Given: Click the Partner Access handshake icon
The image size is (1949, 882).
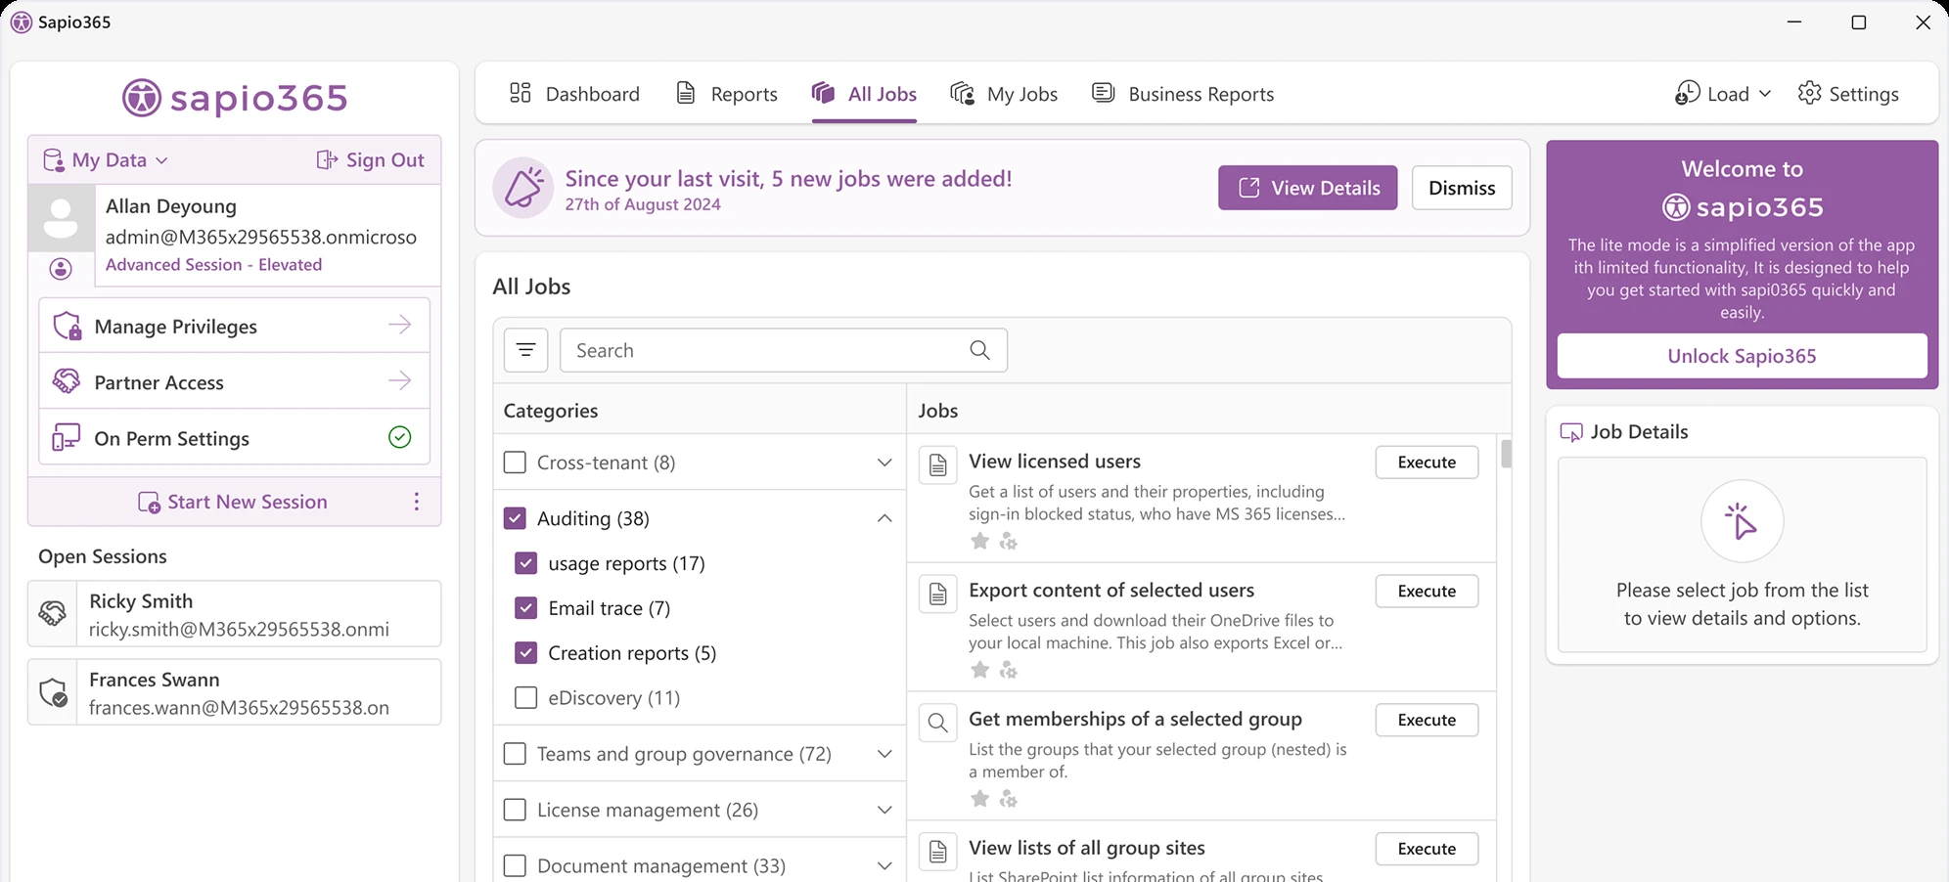Looking at the screenshot, I should pyautogui.click(x=66, y=380).
